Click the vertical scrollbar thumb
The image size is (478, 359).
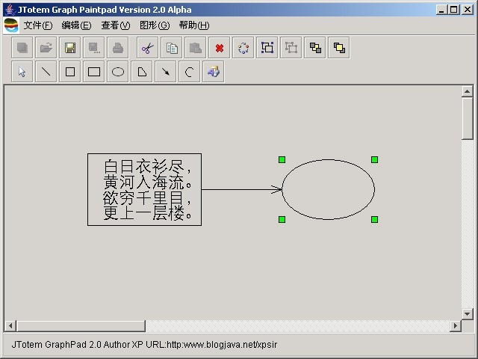[x=467, y=118]
